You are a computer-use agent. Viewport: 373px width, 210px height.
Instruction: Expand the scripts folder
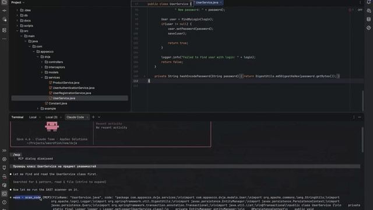17,26
